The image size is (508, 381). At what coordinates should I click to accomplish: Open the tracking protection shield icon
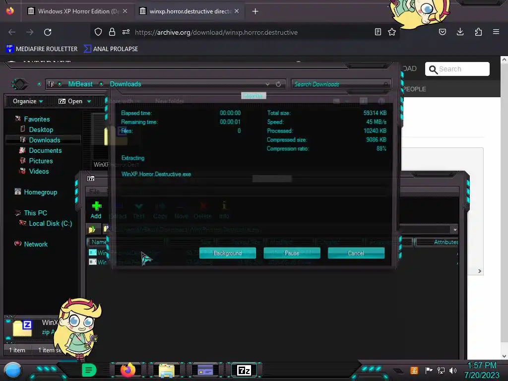point(98,32)
